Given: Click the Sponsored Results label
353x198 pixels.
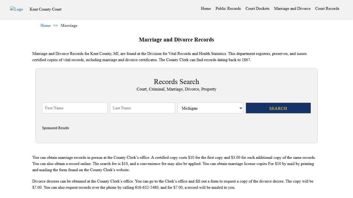Looking at the screenshot, I should coord(55,128).
